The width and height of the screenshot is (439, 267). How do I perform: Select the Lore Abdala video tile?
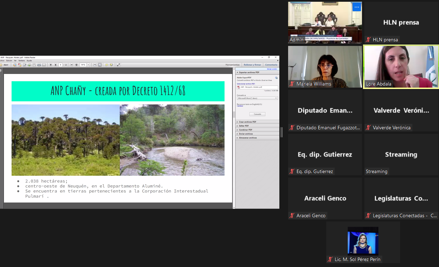(x=401, y=67)
